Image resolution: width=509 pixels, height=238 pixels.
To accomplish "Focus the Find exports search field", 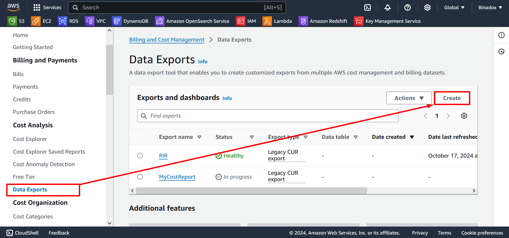I will 268,116.
